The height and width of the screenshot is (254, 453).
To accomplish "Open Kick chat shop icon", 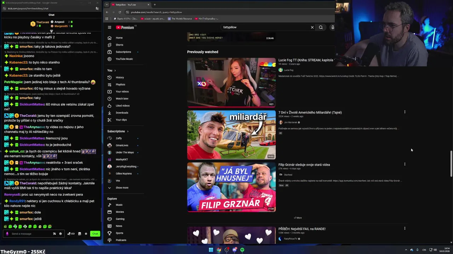I will (x=80, y=234).
